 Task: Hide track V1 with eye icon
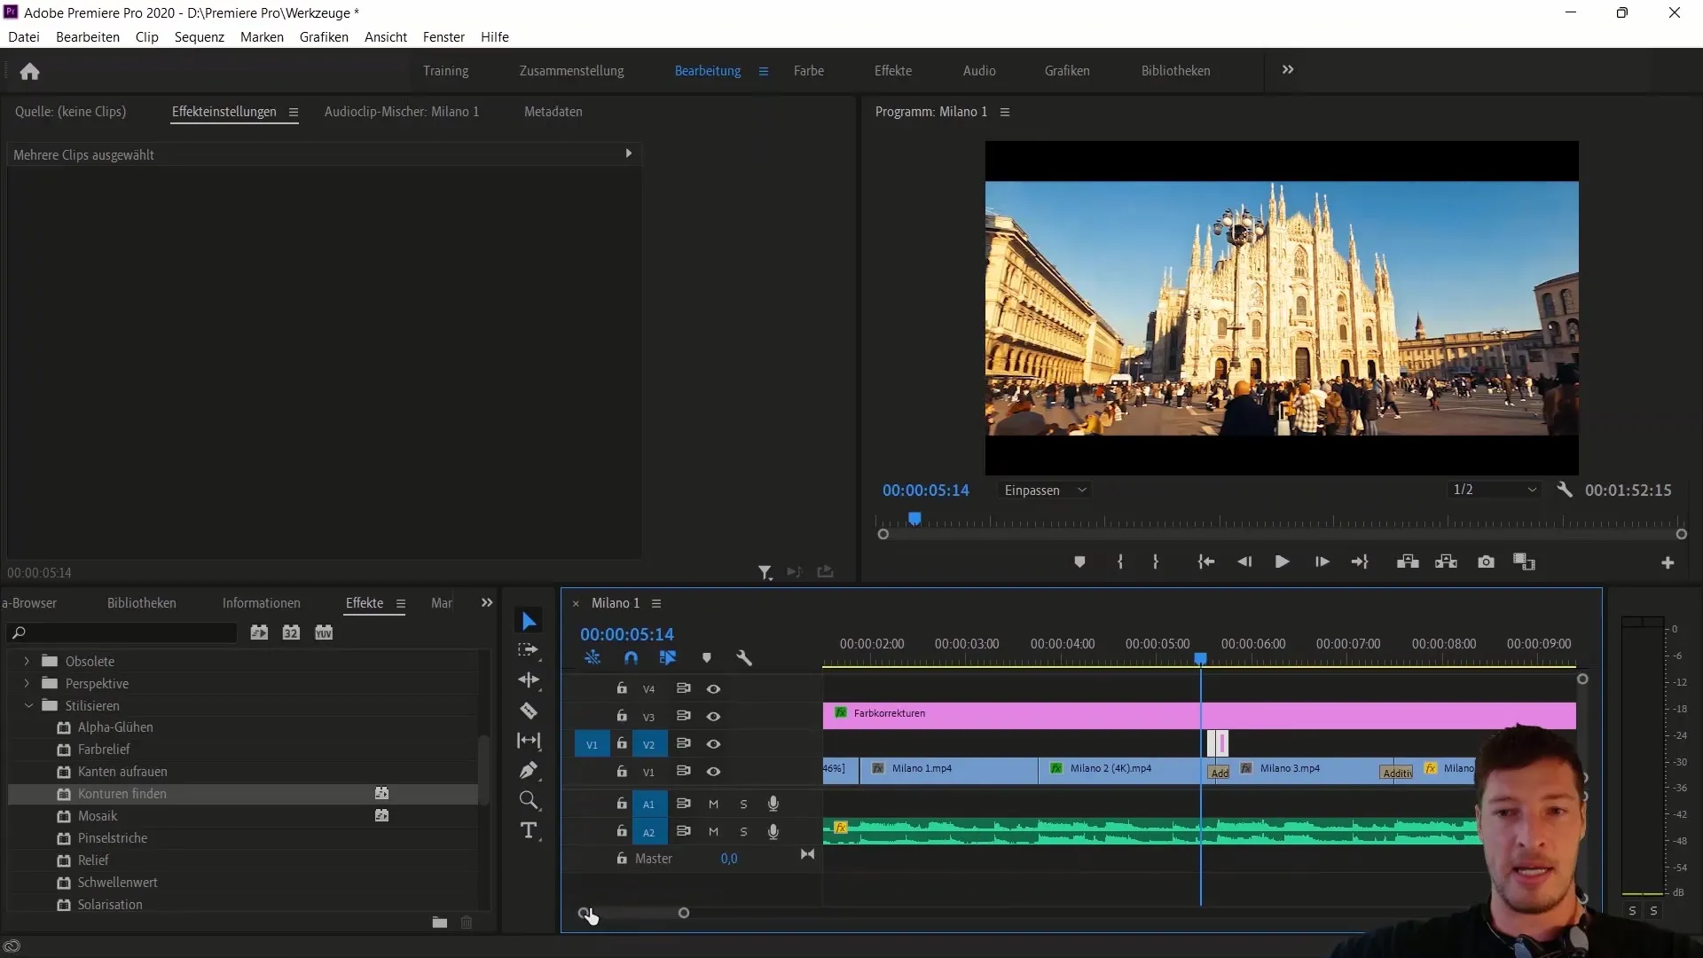click(x=713, y=772)
